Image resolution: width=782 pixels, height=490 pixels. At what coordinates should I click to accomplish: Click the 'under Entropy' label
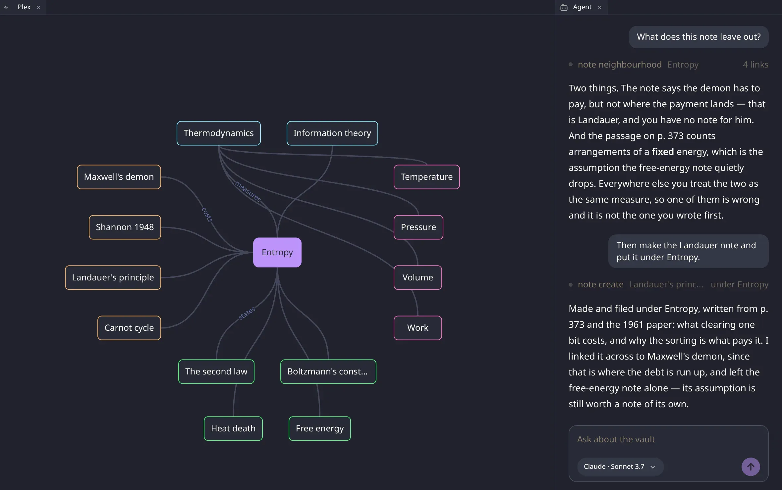(740, 284)
